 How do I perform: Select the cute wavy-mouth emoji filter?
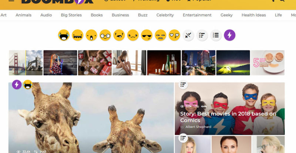pos(133,35)
